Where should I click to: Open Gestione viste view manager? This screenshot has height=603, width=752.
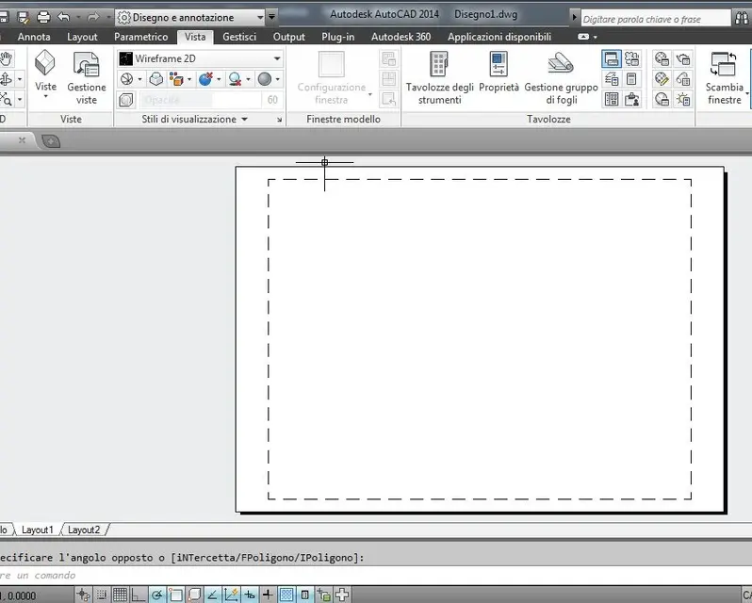point(87,78)
